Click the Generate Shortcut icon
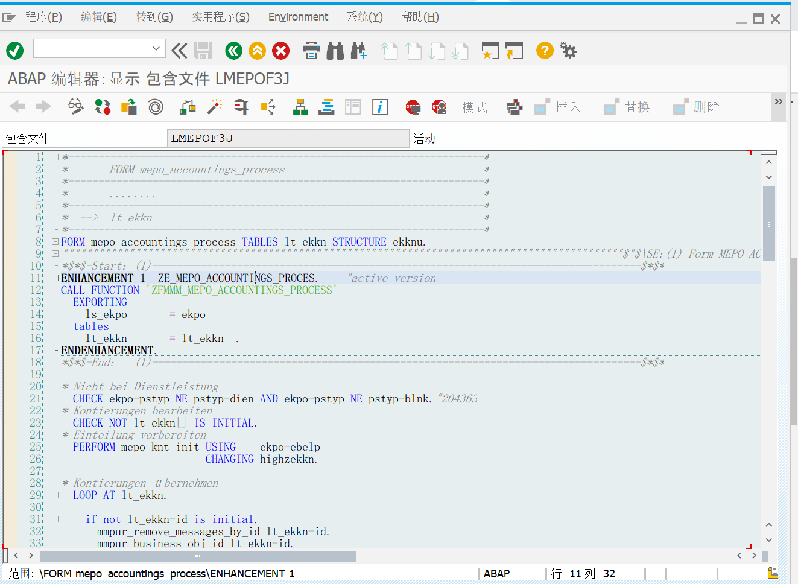 [514, 51]
